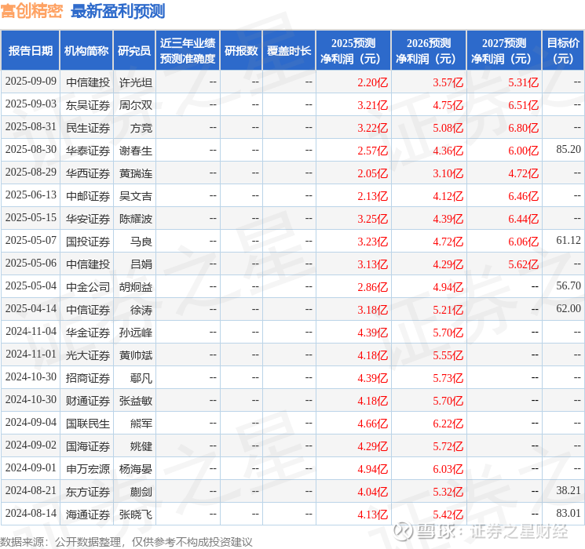Click the date 2024-09-02
This screenshot has width=585, height=549.
(31, 445)
